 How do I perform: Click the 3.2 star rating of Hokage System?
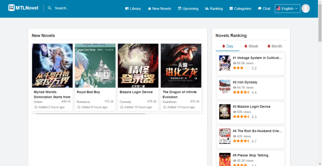(x=242, y=68)
